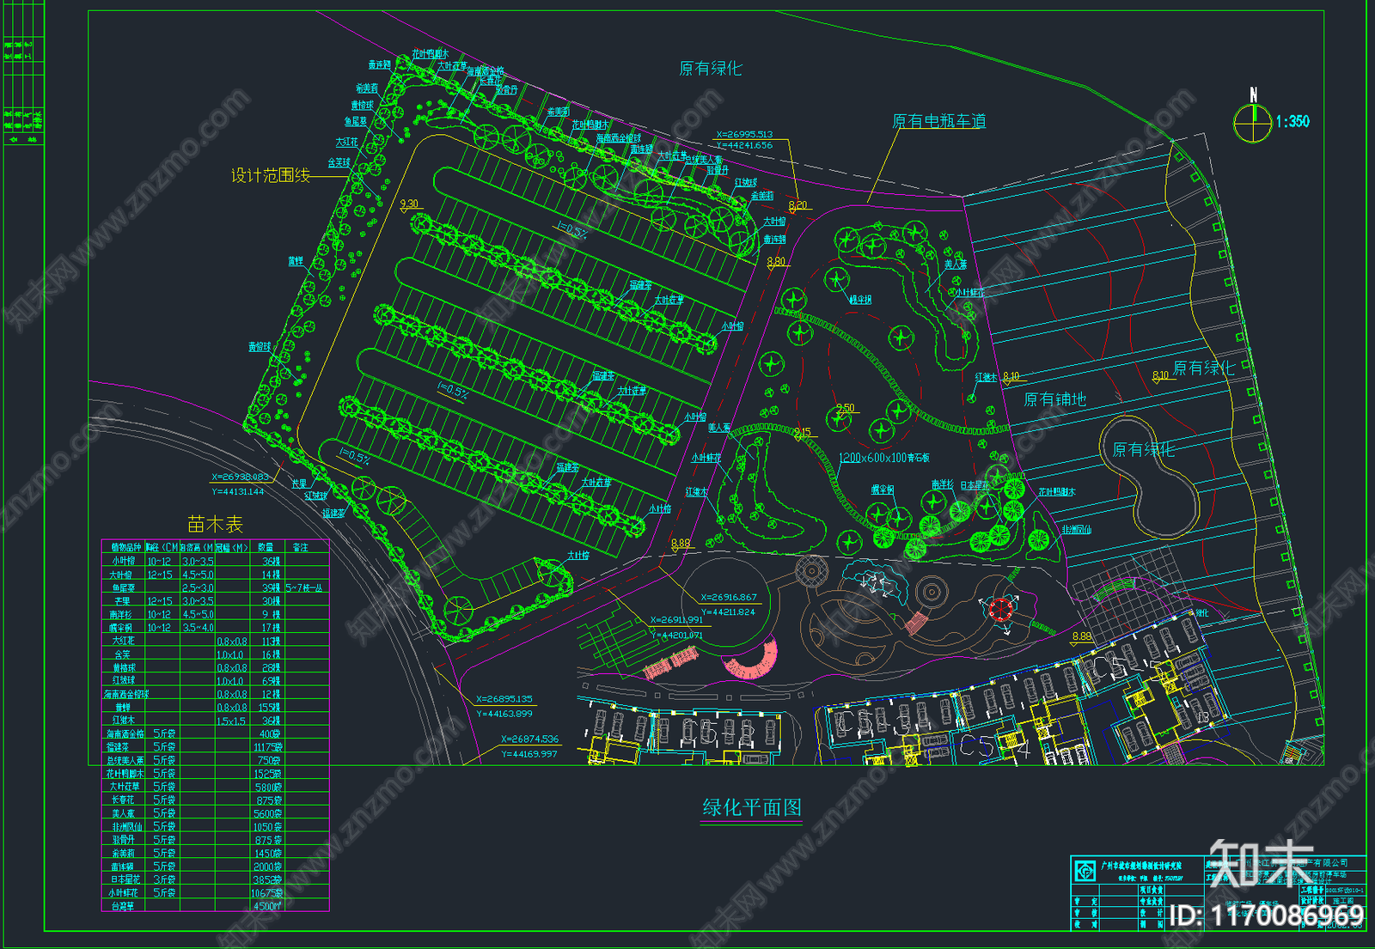Select the "2.5~3.0" height cell
Viewport: 1375px width, 949px height.
(197, 588)
